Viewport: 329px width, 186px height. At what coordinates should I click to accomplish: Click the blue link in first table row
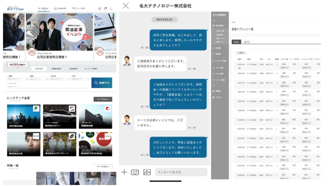click(x=239, y=68)
